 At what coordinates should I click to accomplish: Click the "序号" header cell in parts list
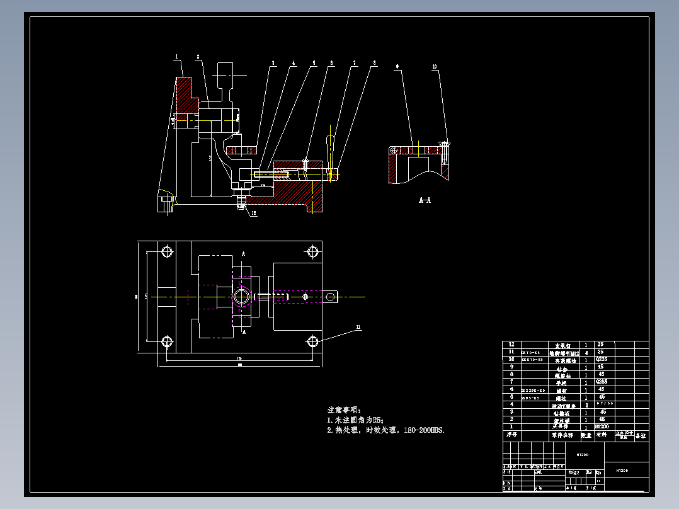[512, 435]
